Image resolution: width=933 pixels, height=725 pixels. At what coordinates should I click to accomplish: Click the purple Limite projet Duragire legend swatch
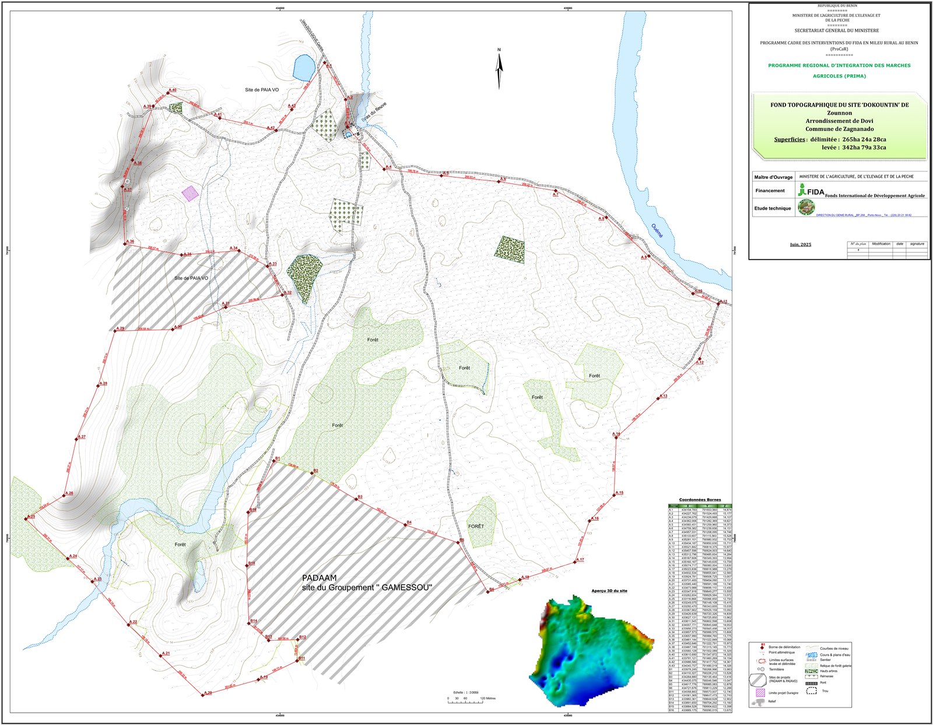click(x=760, y=693)
